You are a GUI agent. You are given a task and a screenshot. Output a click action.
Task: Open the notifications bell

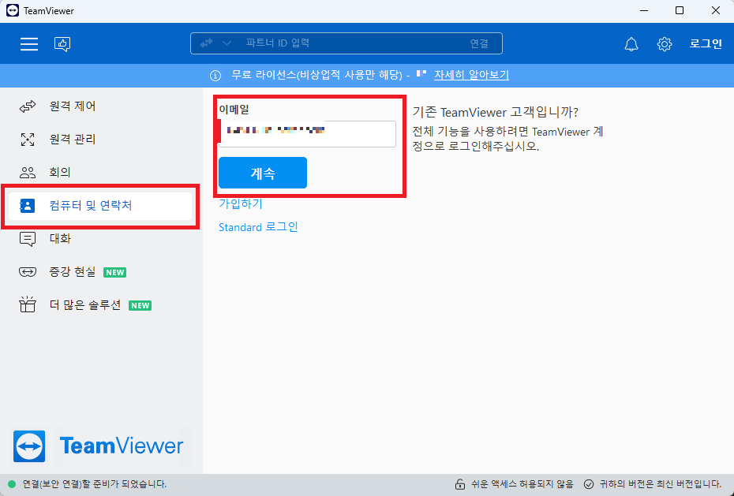631,44
